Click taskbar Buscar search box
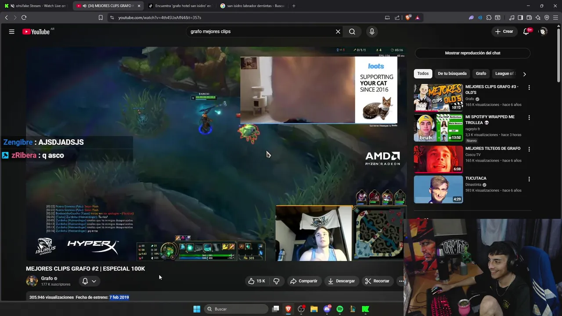Image resolution: width=562 pixels, height=316 pixels. tap(236, 309)
